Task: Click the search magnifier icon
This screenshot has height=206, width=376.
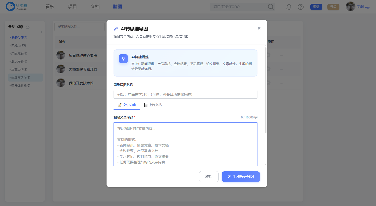Action: coord(271,7)
